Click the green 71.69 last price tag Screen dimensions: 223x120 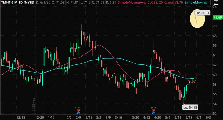coord(218,17)
